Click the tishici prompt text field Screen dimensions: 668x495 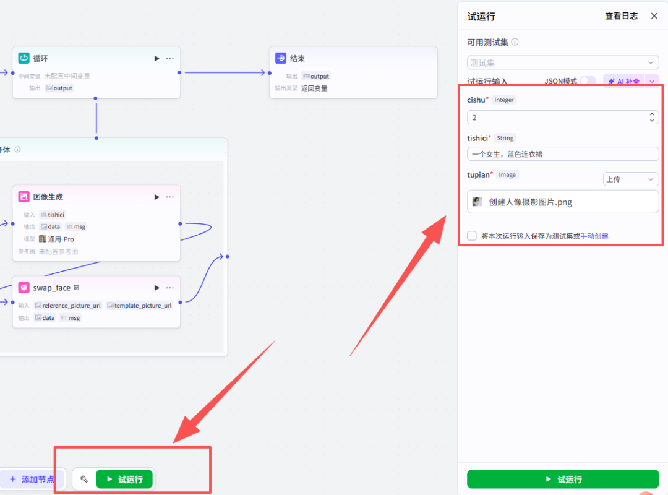point(562,154)
